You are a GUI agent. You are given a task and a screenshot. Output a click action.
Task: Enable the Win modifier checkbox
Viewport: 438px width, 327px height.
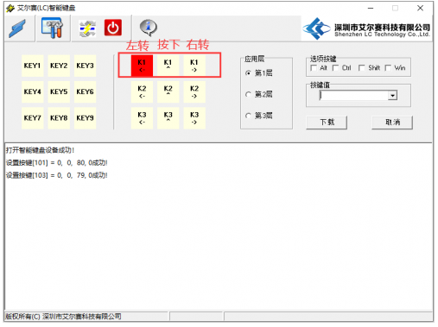(x=388, y=68)
